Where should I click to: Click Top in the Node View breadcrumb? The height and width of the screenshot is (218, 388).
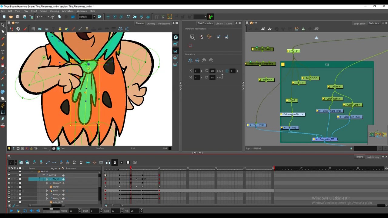pyautogui.click(x=248, y=149)
